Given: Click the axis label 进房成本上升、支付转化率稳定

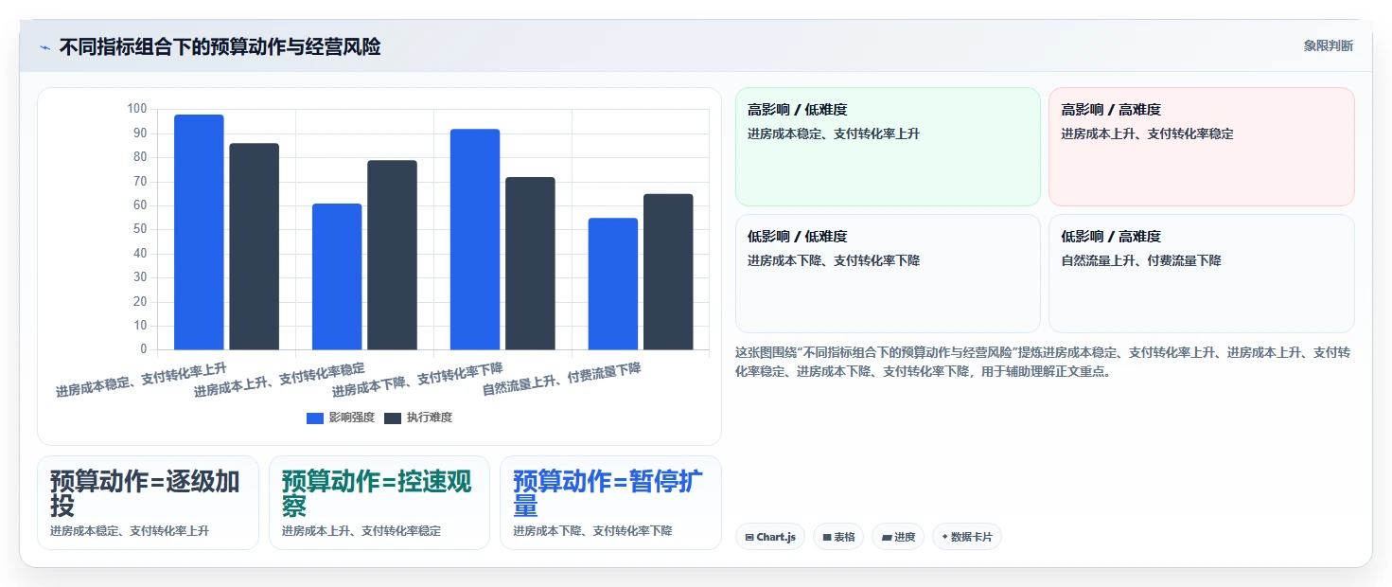Looking at the screenshot, I should (280, 379).
